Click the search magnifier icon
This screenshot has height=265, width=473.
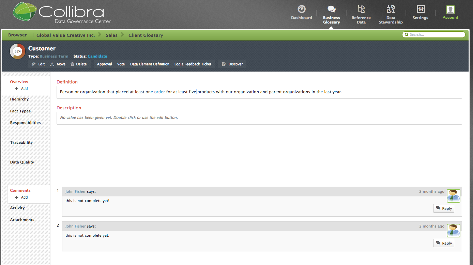click(x=407, y=34)
